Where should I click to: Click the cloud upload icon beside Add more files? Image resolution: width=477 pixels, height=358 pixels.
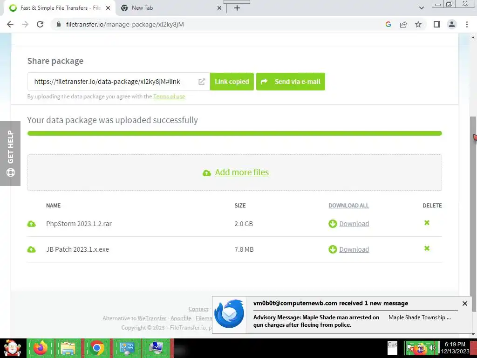point(207,173)
